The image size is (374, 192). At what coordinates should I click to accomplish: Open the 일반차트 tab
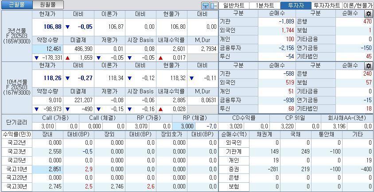point(234,6)
